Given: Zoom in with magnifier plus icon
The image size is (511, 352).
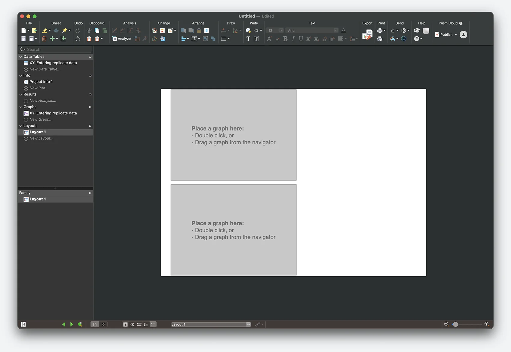Looking at the screenshot, I should click(x=487, y=324).
